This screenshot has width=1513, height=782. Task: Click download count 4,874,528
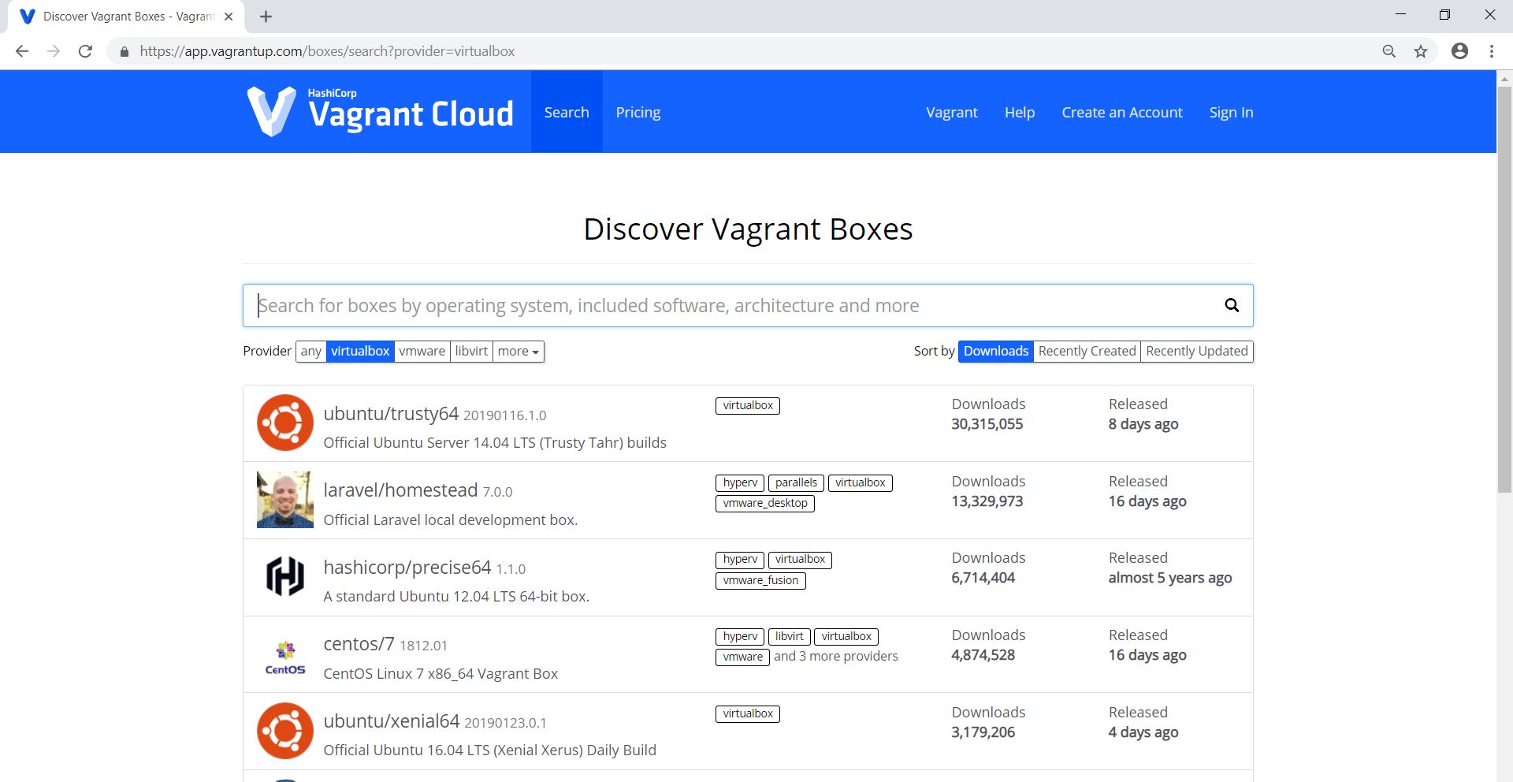pyautogui.click(x=983, y=655)
